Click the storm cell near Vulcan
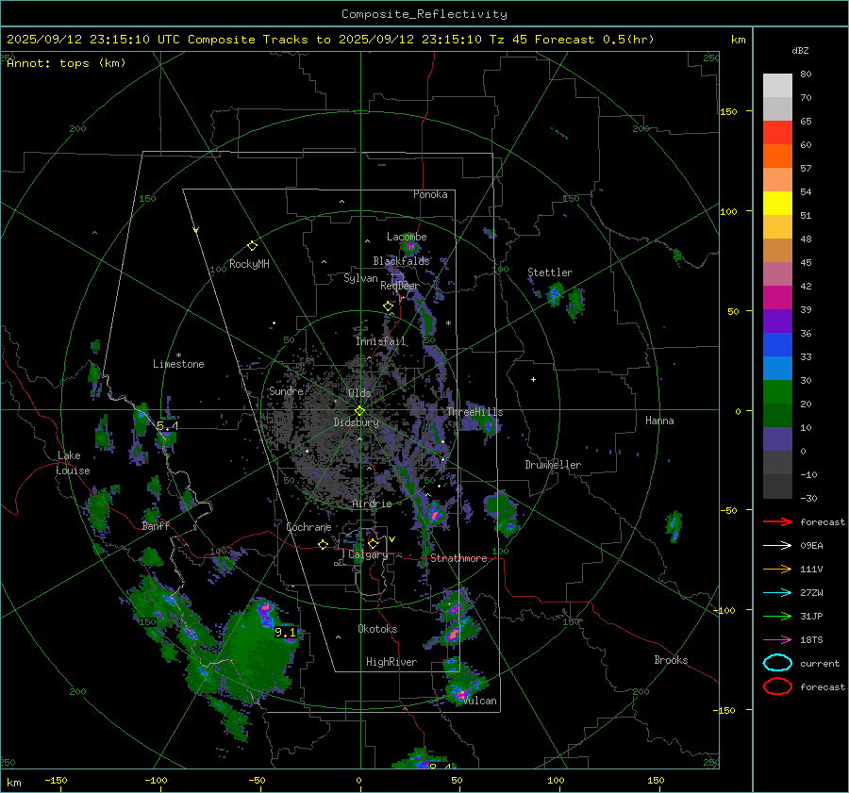849x793 pixels. tap(461, 692)
